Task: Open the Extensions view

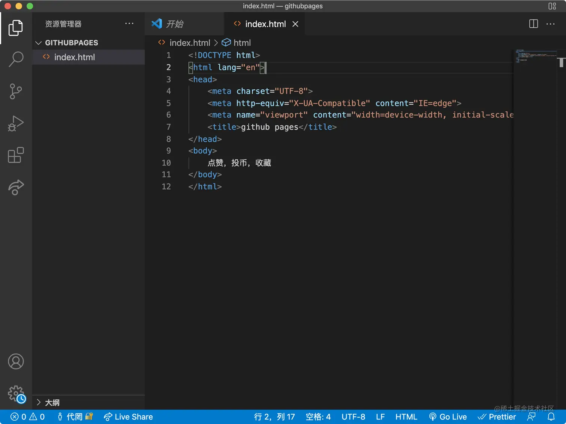Action: tap(16, 155)
